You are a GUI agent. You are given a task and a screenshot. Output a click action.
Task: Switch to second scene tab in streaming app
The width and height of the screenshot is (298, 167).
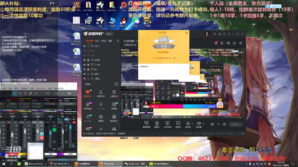coord(97,41)
